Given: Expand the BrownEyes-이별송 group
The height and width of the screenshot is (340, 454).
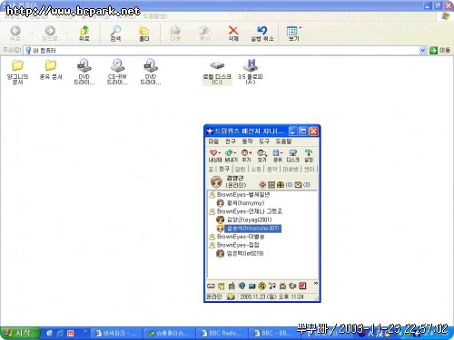Looking at the screenshot, I should pos(237,237).
